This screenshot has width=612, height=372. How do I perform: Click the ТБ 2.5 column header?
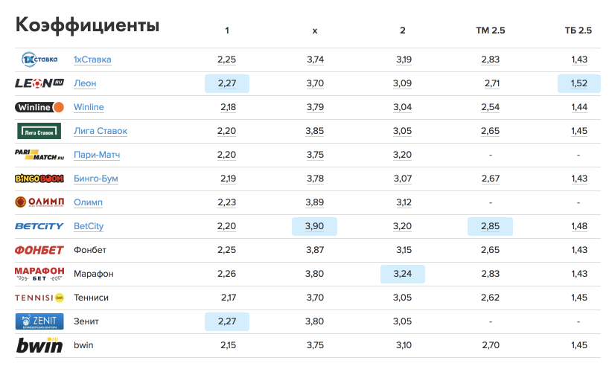point(578,31)
